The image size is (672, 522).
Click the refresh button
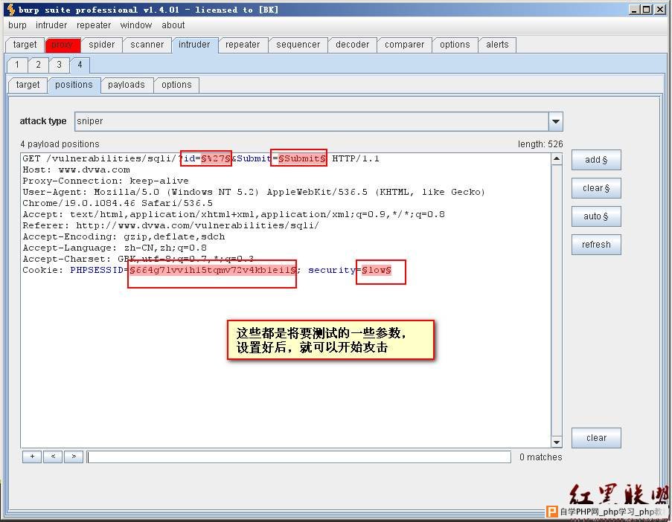(x=596, y=245)
